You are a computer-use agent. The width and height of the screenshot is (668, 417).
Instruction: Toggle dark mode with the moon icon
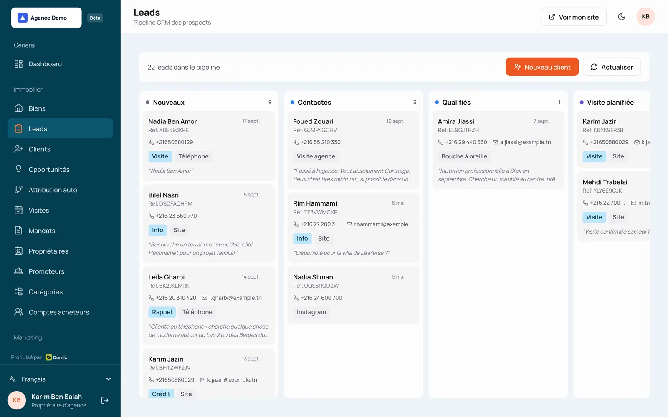coord(621,17)
